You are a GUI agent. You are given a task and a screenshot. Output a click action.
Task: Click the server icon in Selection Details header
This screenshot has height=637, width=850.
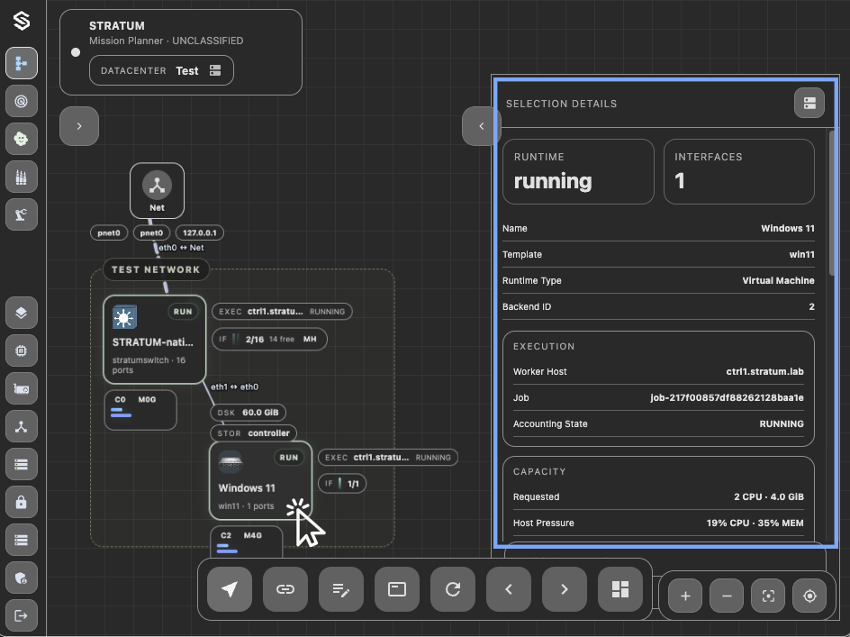point(809,103)
